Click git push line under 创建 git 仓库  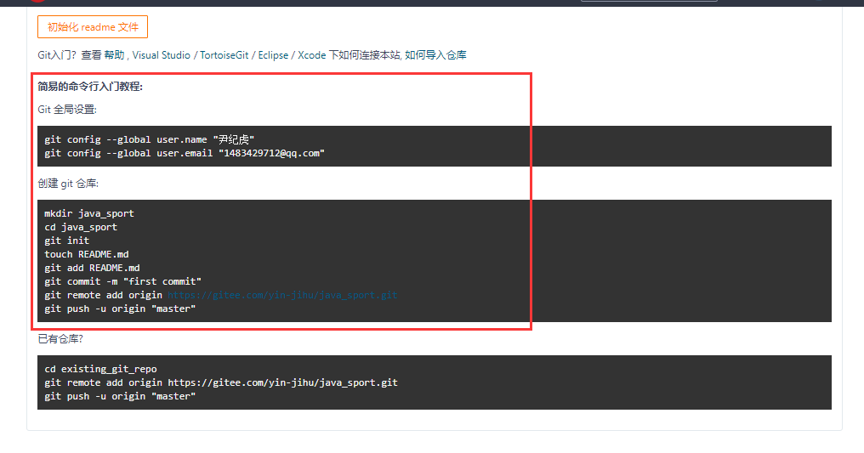click(x=120, y=309)
